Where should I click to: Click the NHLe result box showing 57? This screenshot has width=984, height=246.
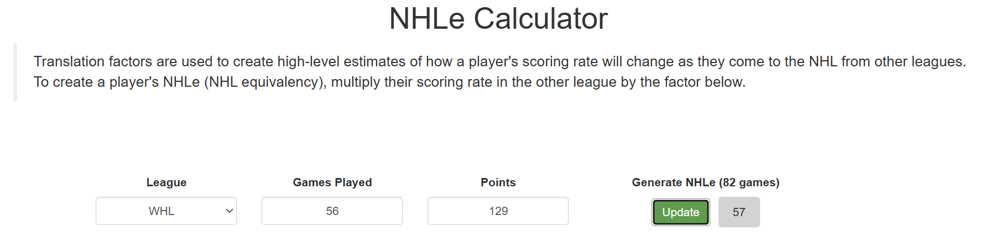pos(739,212)
